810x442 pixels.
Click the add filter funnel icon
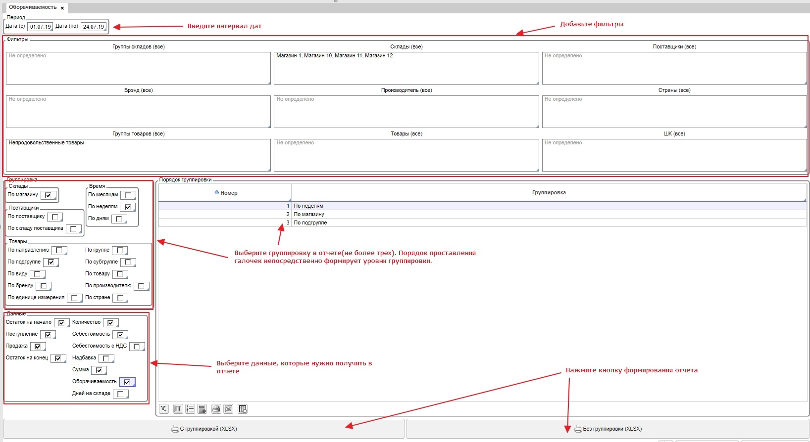tap(164, 409)
